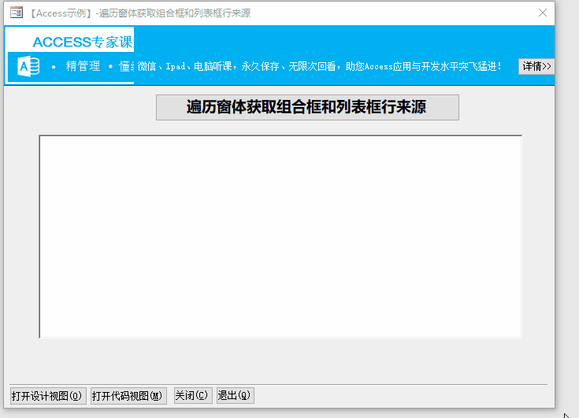Click the Access logo icon in banner

28,67
